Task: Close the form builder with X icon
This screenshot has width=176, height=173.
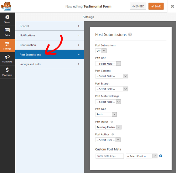Action: tap(172, 6)
